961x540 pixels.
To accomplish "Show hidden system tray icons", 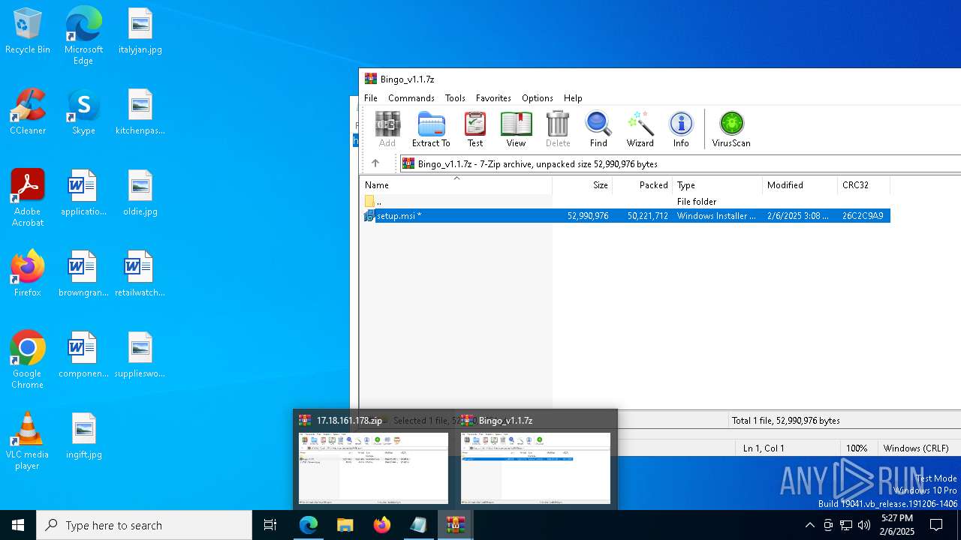I will pyautogui.click(x=809, y=525).
